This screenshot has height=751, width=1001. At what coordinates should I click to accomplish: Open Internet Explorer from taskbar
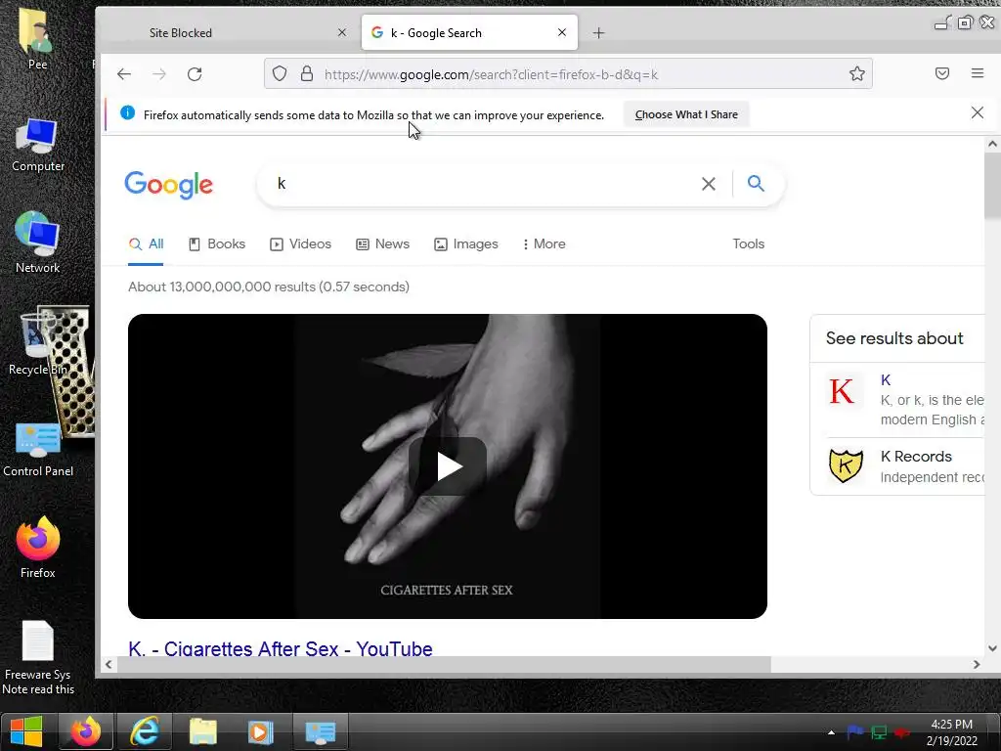145,731
